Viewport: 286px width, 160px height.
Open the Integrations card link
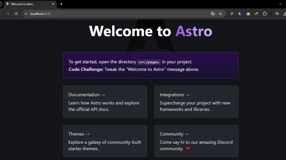(196, 102)
